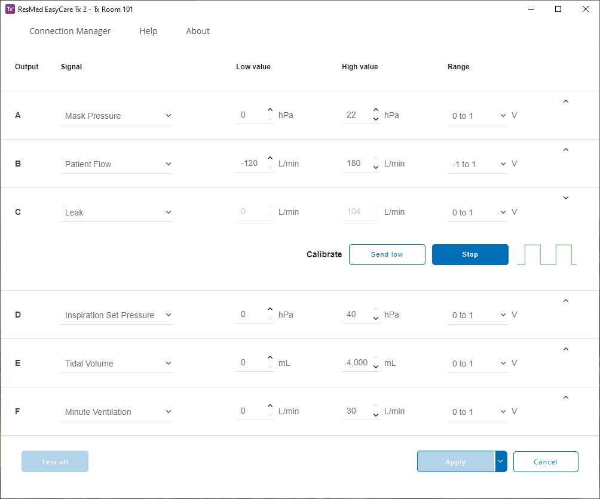The width and height of the screenshot is (600, 499).
Task: Open the Apply button dropdown arrow
Action: [501, 461]
